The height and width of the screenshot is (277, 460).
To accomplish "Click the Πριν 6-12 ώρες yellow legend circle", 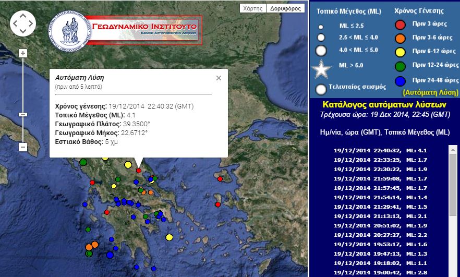I will [x=400, y=52].
